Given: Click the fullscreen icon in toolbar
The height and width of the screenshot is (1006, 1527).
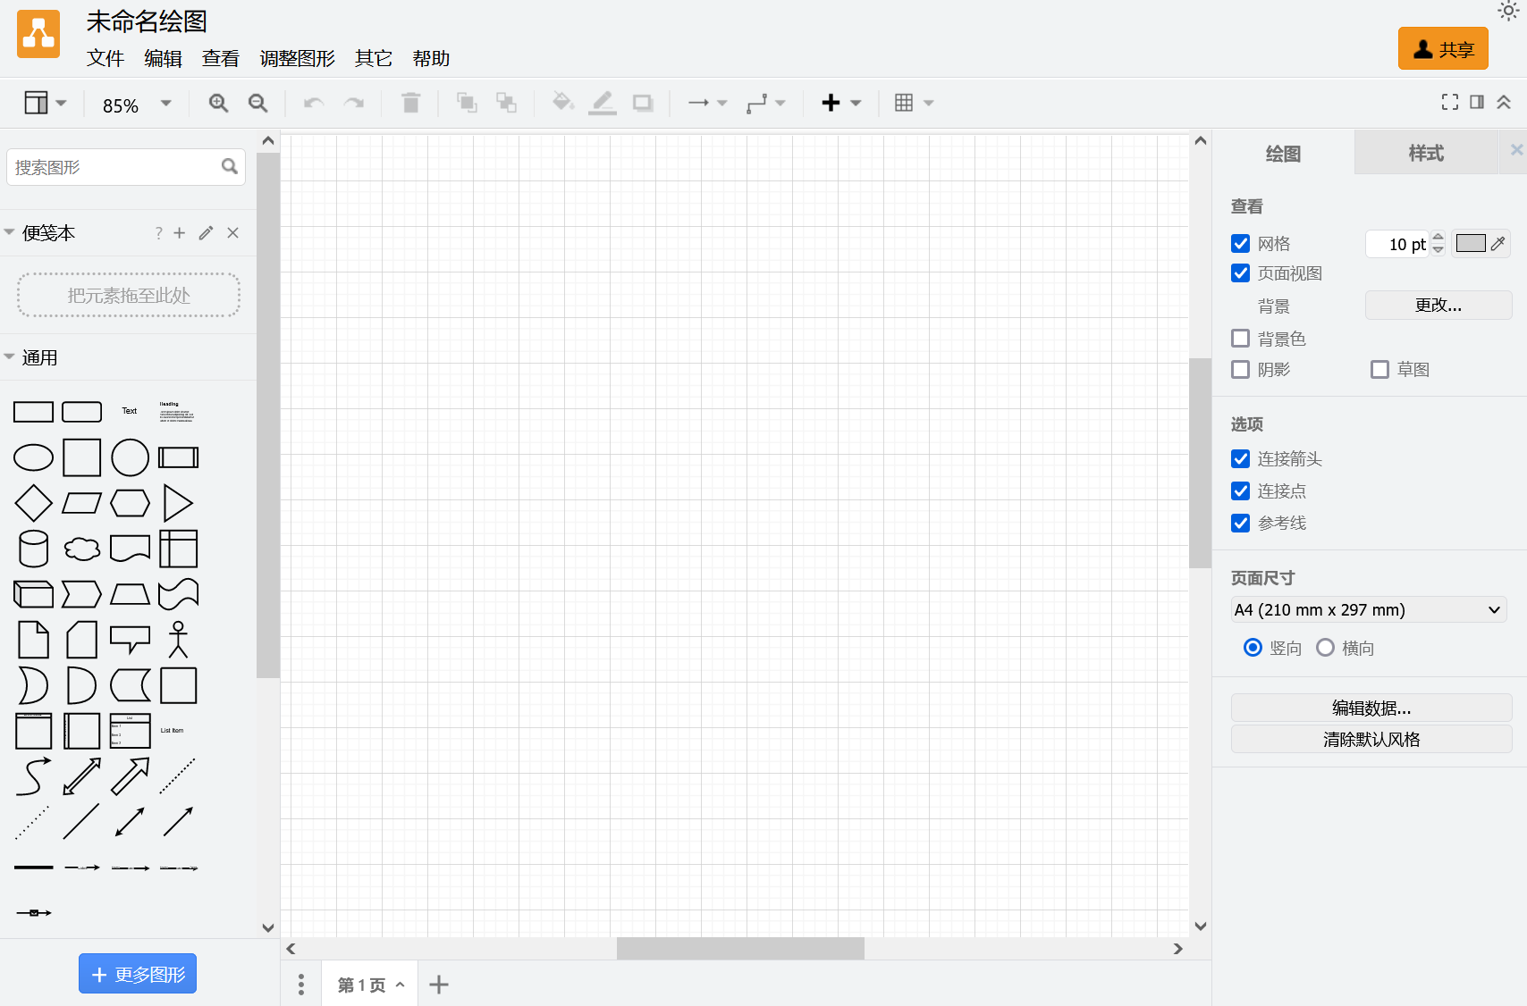Looking at the screenshot, I should click(x=1449, y=103).
